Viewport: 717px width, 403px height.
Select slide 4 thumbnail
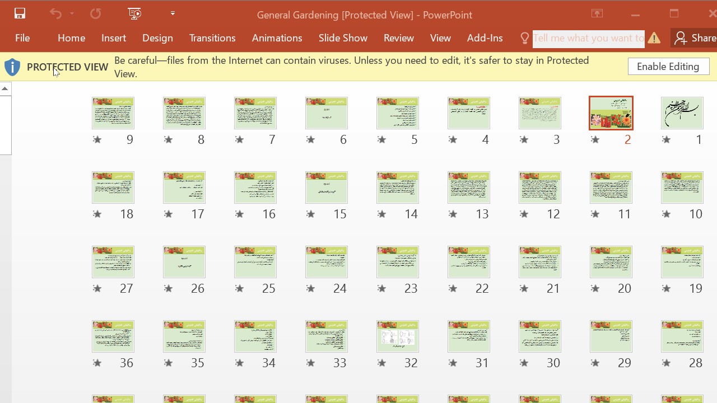pos(468,113)
